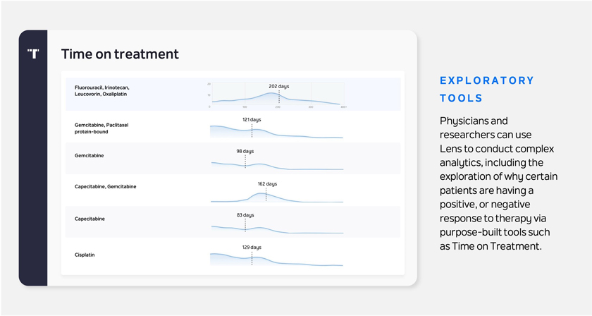This screenshot has height=316, width=592.
Task: Click the 200 tick on the top chart axis
Action: pyautogui.click(x=278, y=107)
